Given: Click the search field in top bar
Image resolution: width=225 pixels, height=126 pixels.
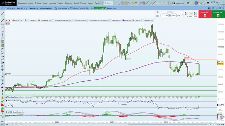Looking at the screenshot, I should point(109,3).
